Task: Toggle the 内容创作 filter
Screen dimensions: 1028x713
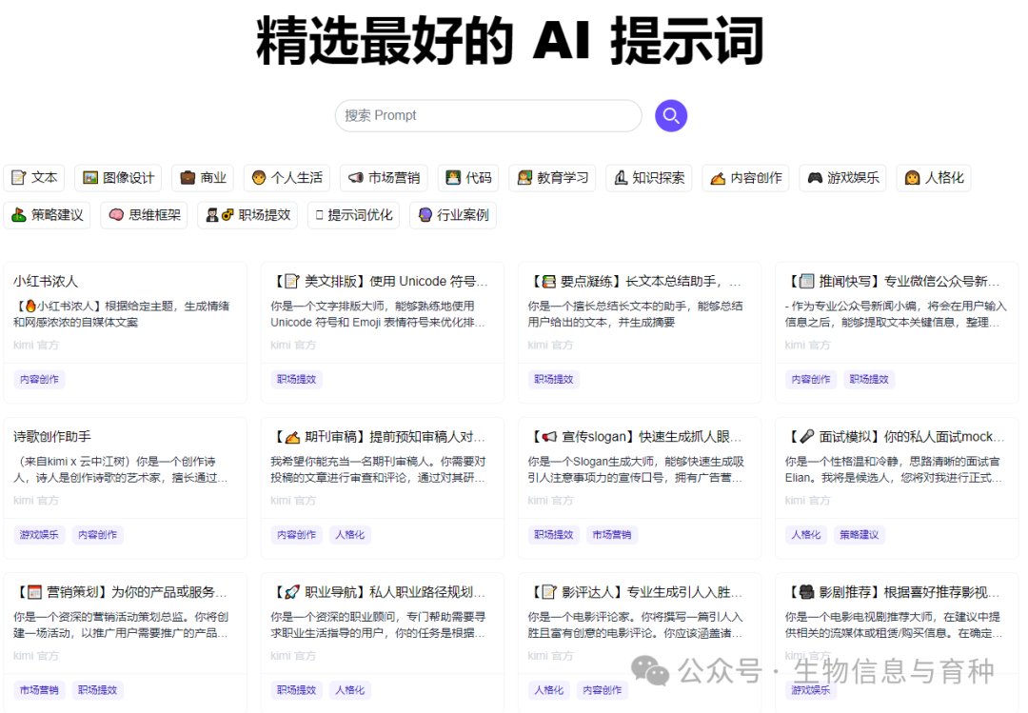Action: click(746, 178)
